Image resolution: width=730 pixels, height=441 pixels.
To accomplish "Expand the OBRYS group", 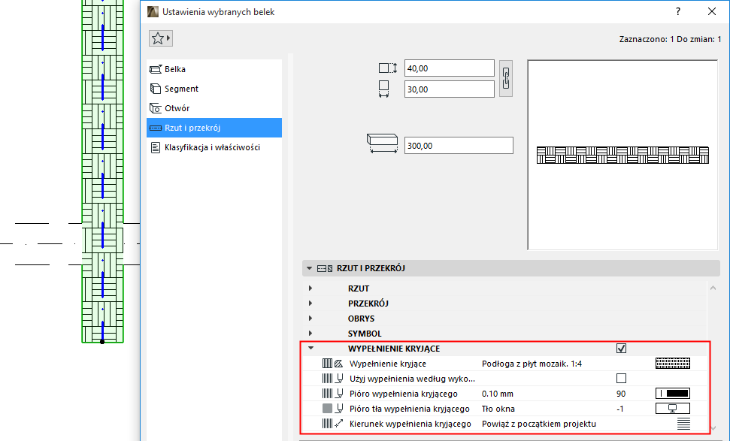I will [x=310, y=319].
